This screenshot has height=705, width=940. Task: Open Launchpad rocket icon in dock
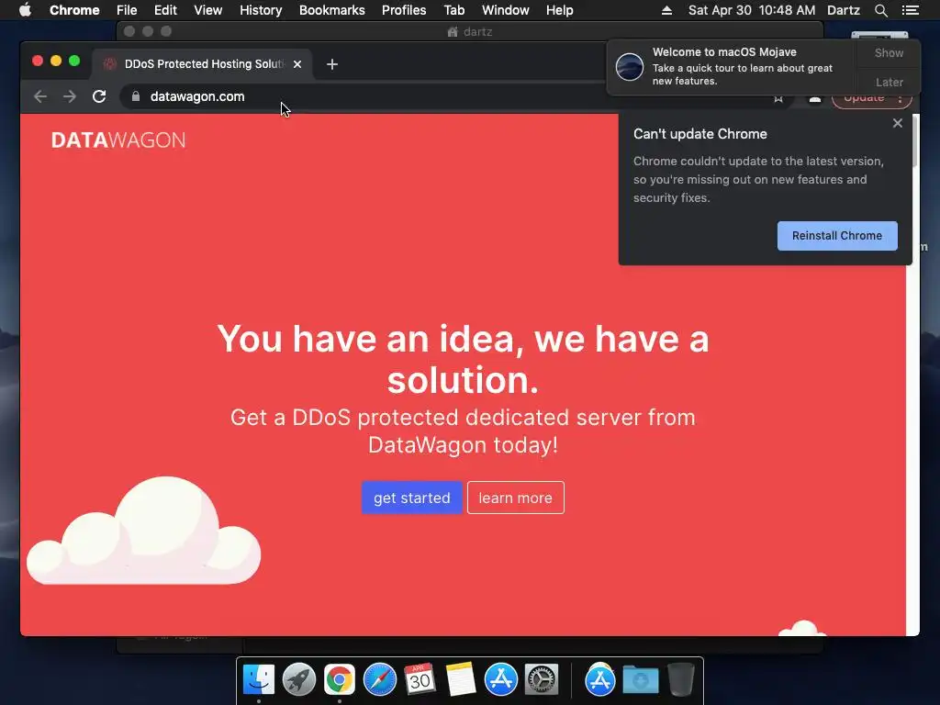[299, 680]
